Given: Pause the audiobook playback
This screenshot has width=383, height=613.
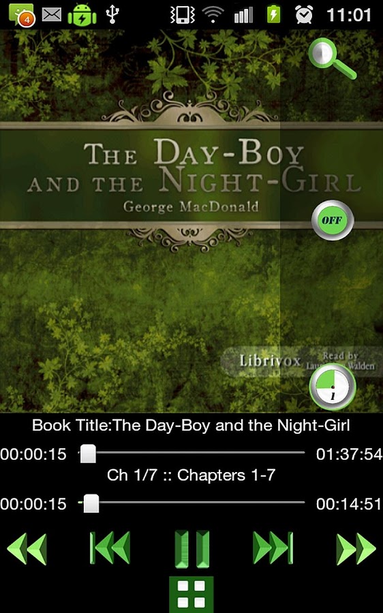Looking at the screenshot, I should coord(191,549).
